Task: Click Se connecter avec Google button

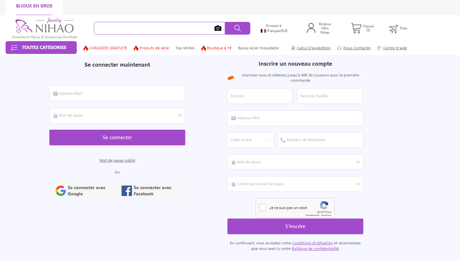Action: [84, 191]
